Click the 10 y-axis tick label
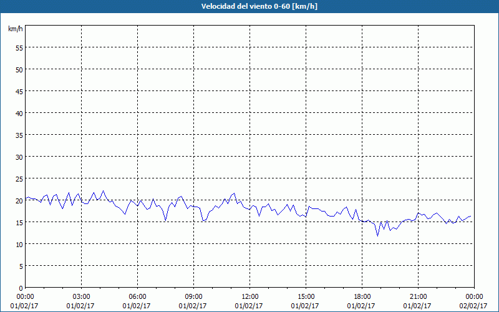Image resolution: width=499 pixels, height=312 pixels. [19, 244]
